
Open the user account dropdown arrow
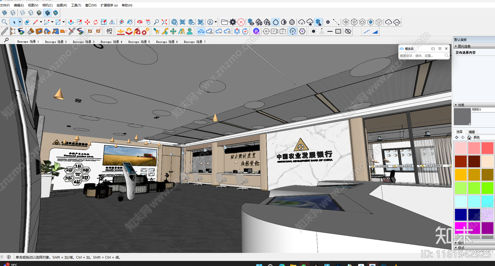coord(216,22)
